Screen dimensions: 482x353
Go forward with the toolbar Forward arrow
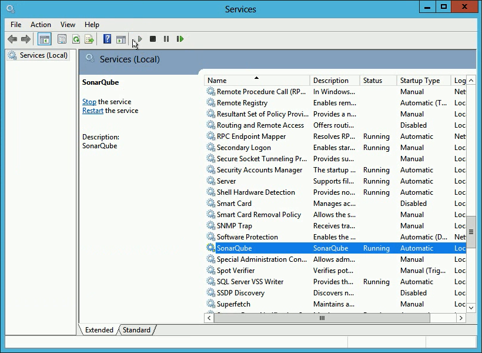26,39
